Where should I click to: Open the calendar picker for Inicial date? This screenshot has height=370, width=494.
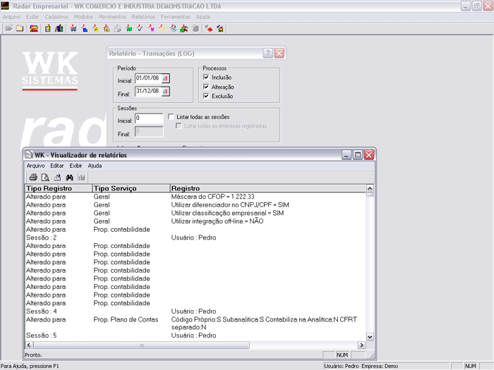click(x=166, y=78)
